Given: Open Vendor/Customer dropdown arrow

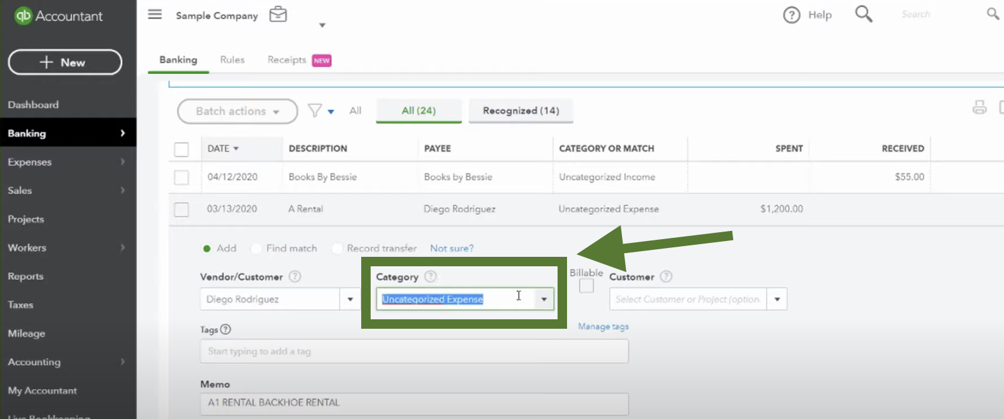Looking at the screenshot, I should click(350, 299).
